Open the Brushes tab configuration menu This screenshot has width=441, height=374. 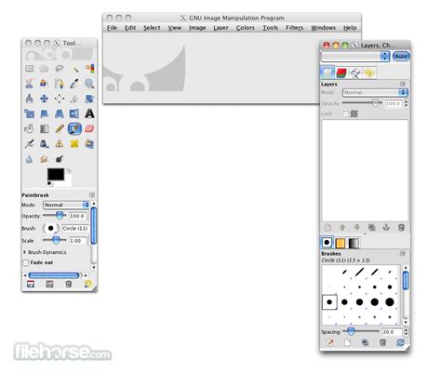point(403,253)
